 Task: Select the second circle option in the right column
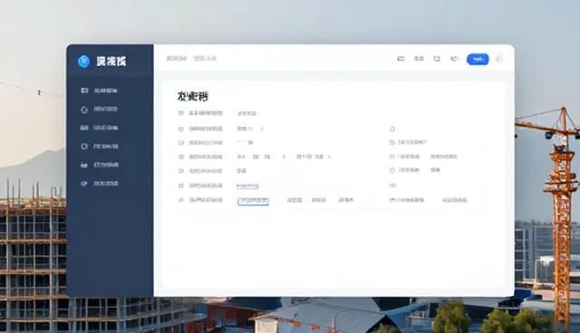(x=392, y=142)
